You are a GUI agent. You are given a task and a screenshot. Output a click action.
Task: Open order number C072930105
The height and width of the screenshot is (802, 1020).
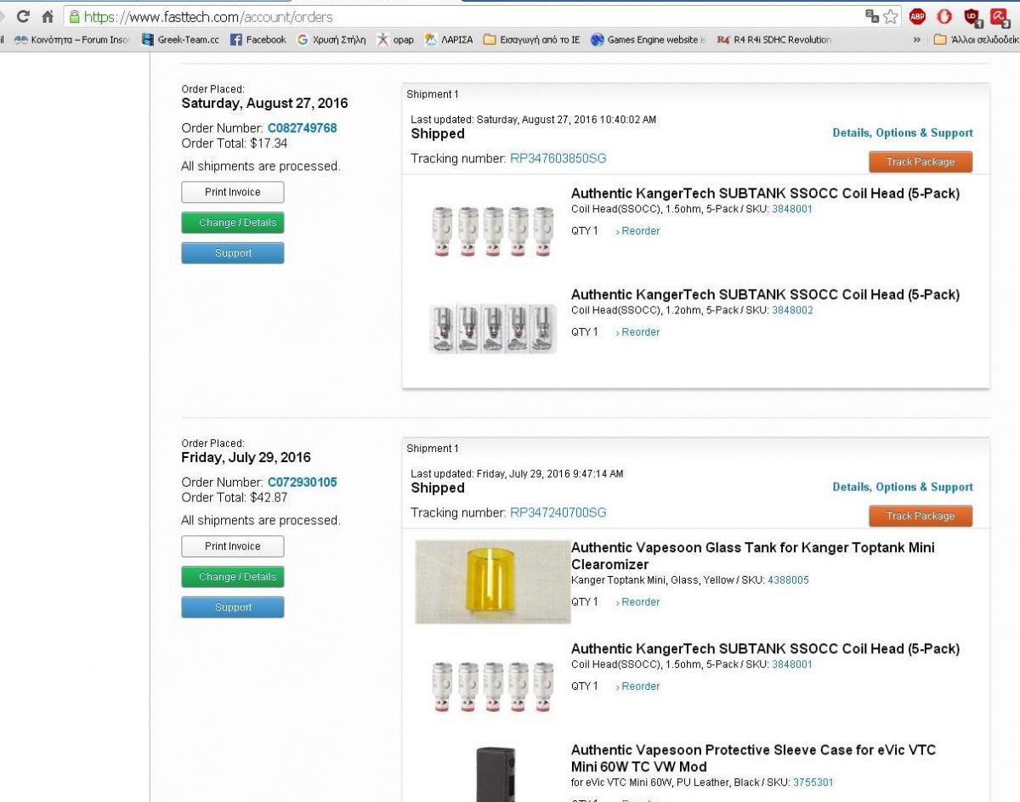302,483
